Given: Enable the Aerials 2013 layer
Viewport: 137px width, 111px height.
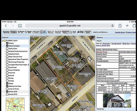Looking at the screenshot, I should point(7,94).
